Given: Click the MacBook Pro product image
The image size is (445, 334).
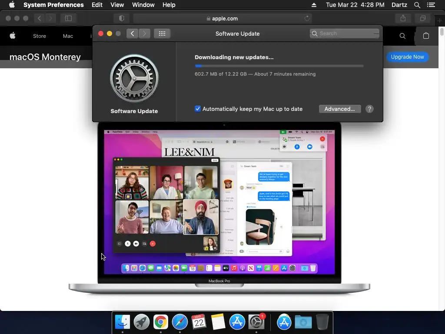Looking at the screenshot, I should point(219,209).
